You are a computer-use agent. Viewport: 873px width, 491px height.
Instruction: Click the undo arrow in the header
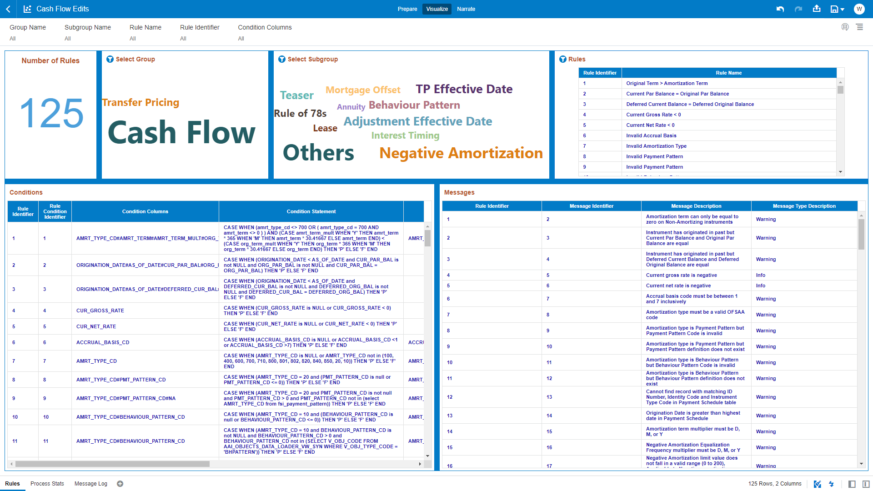[780, 9]
